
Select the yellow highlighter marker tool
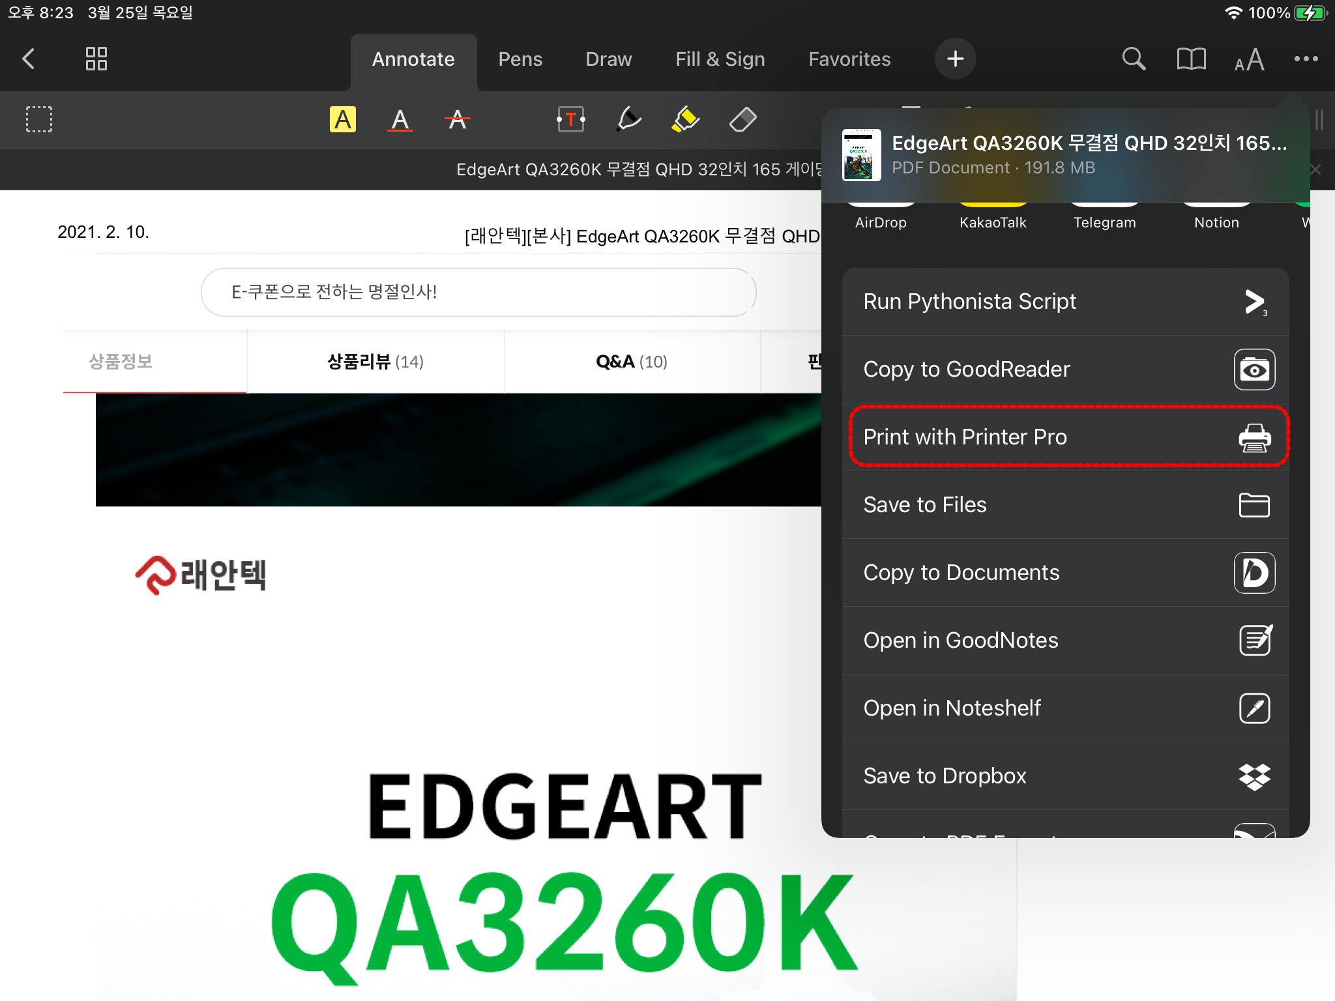point(685,120)
